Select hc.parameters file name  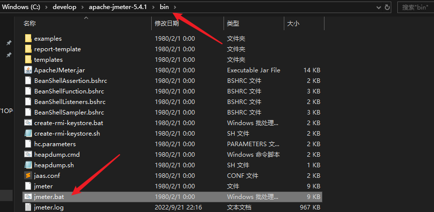click(x=55, y=144)
